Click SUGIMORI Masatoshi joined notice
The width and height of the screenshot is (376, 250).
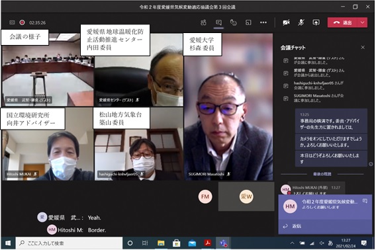[318, 98]
